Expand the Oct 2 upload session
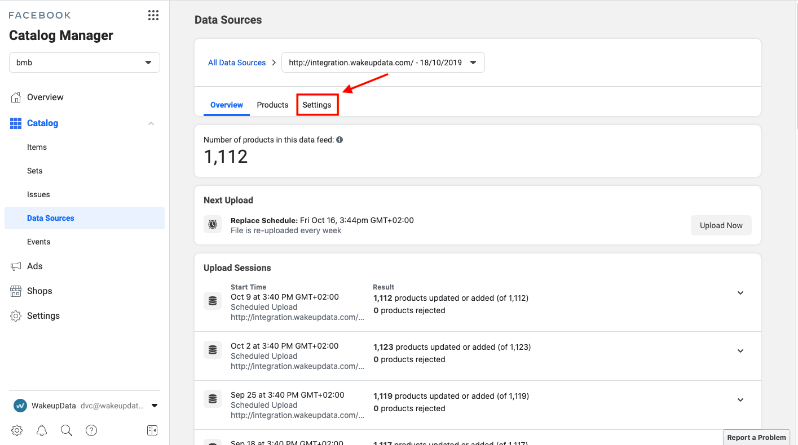Screen dimensions: 798x445 [740, 351]
